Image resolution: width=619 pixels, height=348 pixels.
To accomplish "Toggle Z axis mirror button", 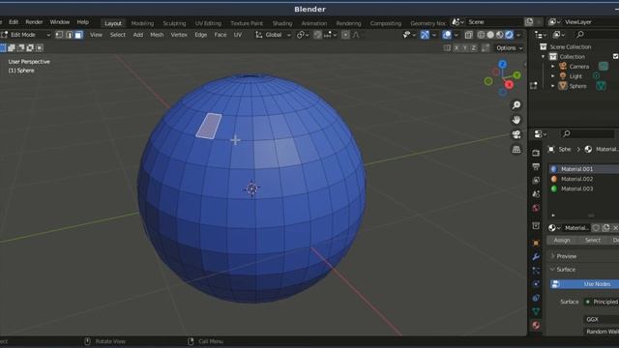I will point(474,47).
